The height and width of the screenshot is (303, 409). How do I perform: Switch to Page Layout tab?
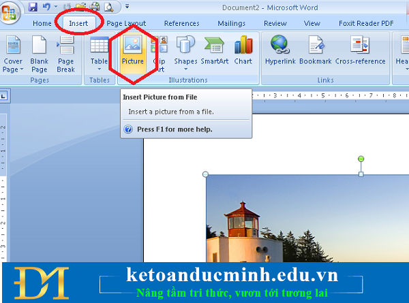coord(126,23)
